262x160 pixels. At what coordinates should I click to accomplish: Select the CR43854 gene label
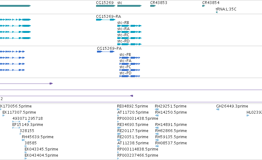[211, 3]
